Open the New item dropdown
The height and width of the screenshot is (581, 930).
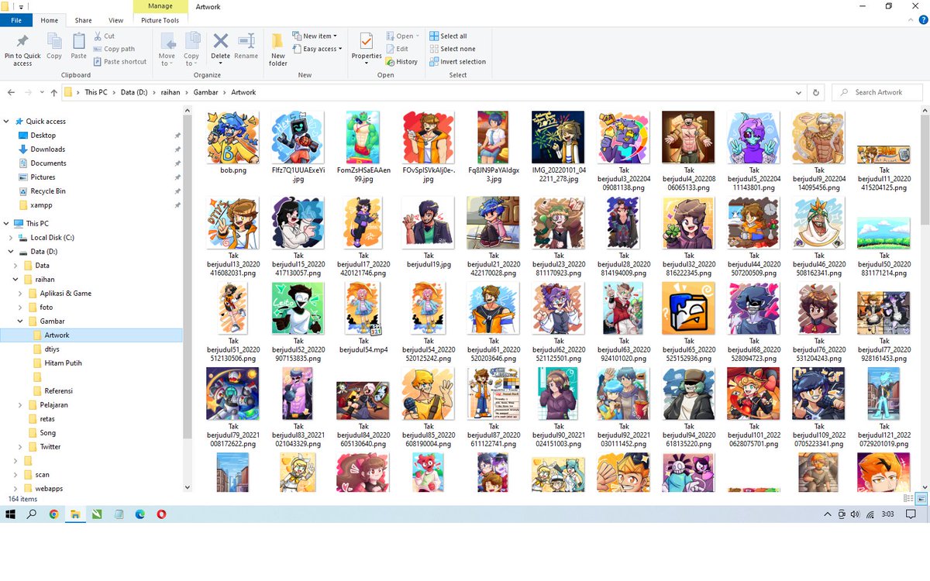(x=315, y=36)
